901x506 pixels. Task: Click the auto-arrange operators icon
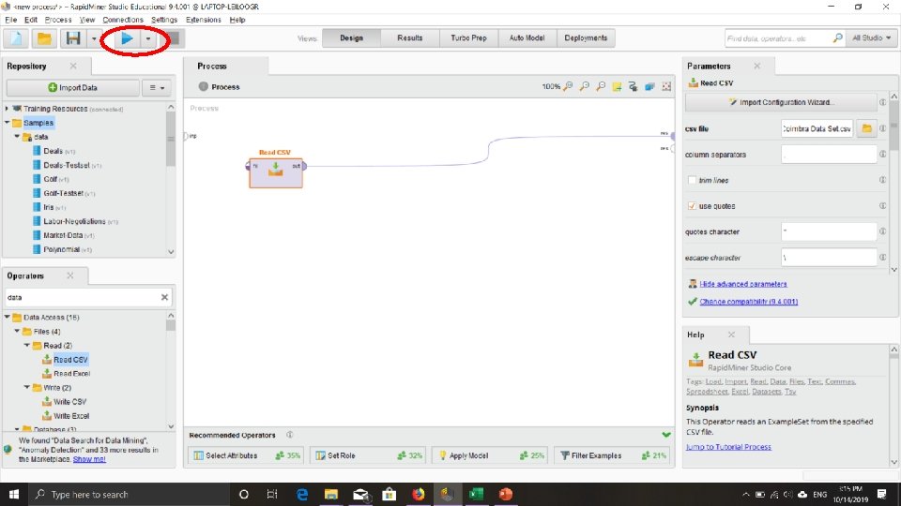(x=633, y=86)
